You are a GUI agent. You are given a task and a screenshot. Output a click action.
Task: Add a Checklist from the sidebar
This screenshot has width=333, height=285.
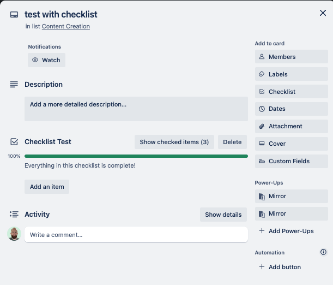(x=292, y=92)
